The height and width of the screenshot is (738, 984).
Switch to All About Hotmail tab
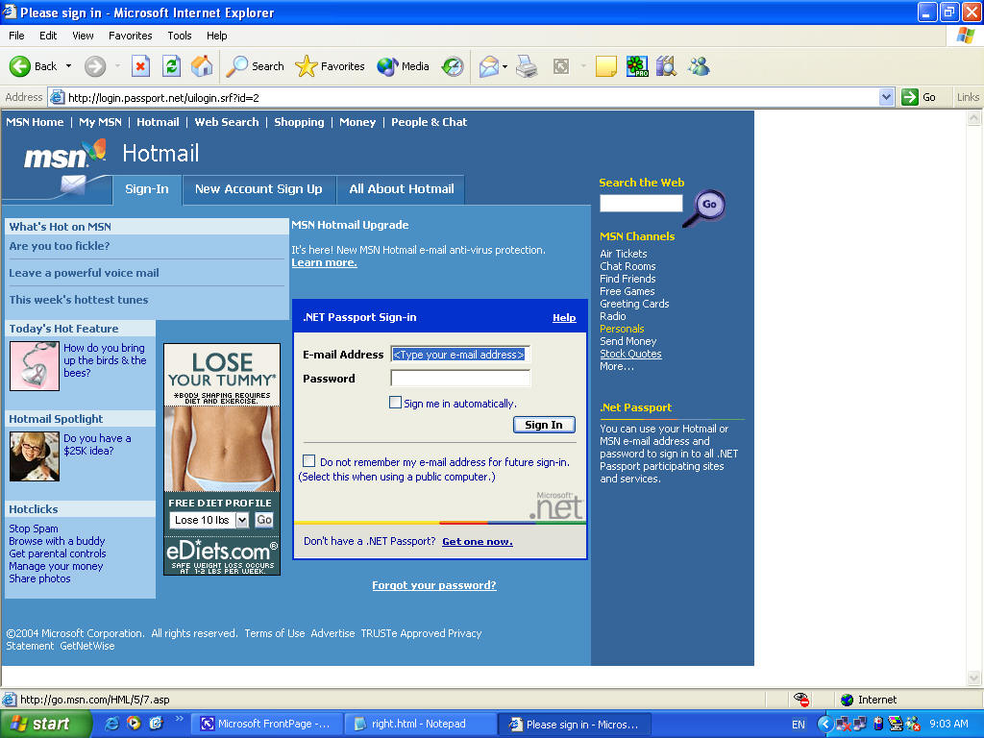point(402,189)
